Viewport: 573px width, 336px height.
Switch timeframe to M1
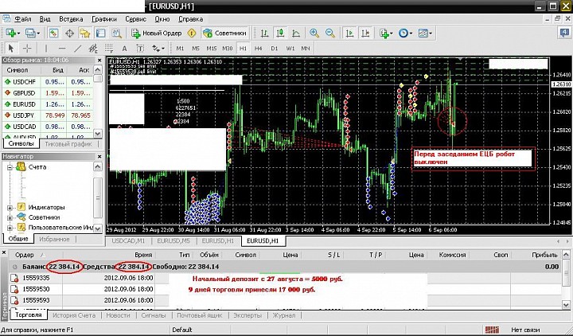(180, 49)
